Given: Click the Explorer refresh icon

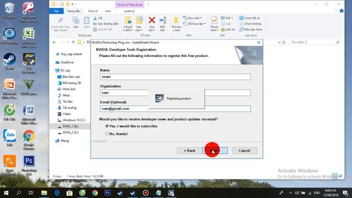Looking at the screenshot, I should [x=284, y=42].
